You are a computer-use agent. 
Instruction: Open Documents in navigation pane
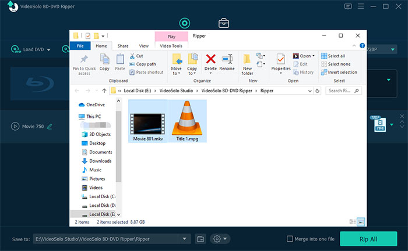[x=97, y=152]
